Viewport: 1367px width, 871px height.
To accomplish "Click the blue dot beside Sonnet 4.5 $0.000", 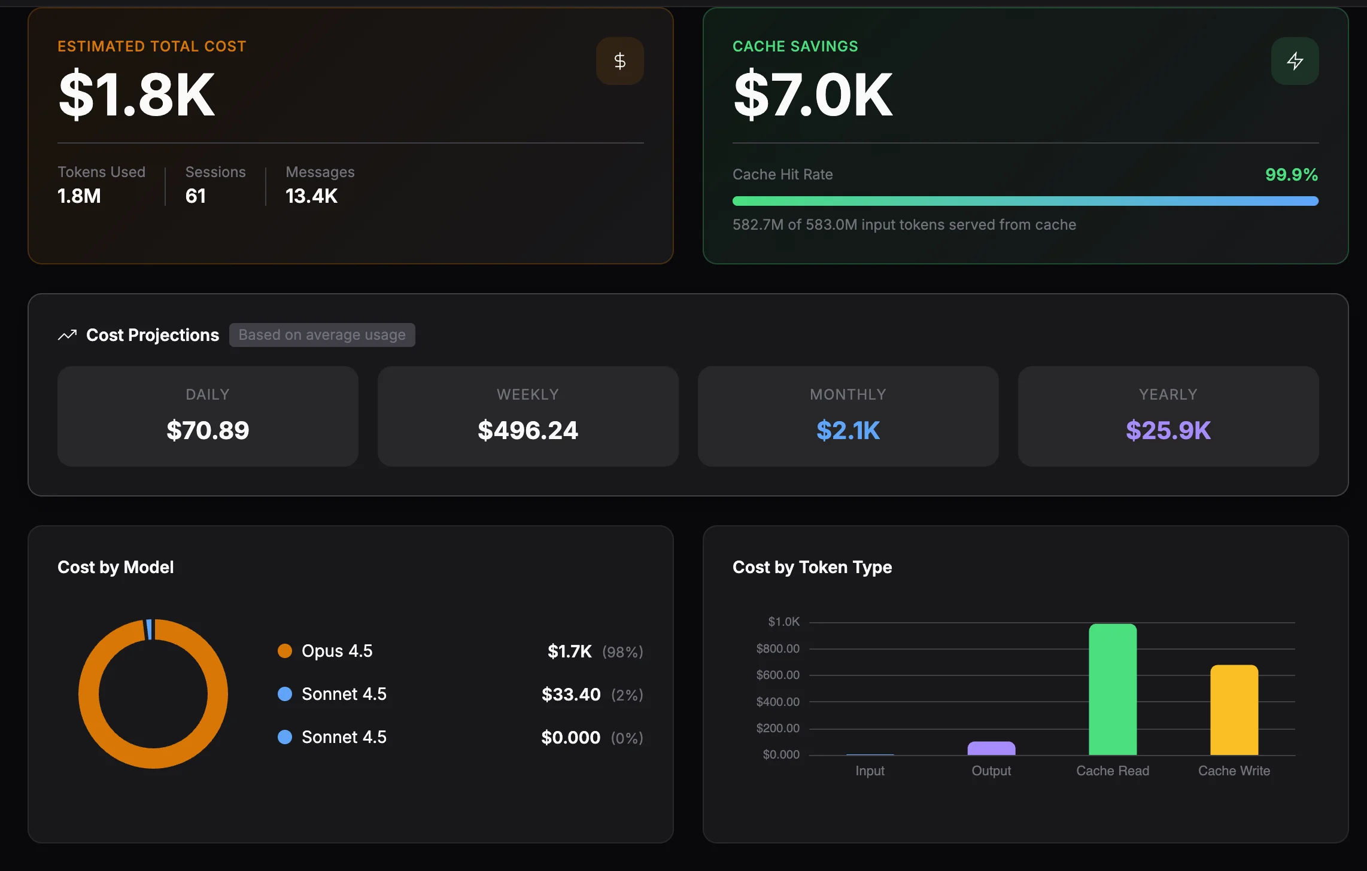I will (285, 737).
